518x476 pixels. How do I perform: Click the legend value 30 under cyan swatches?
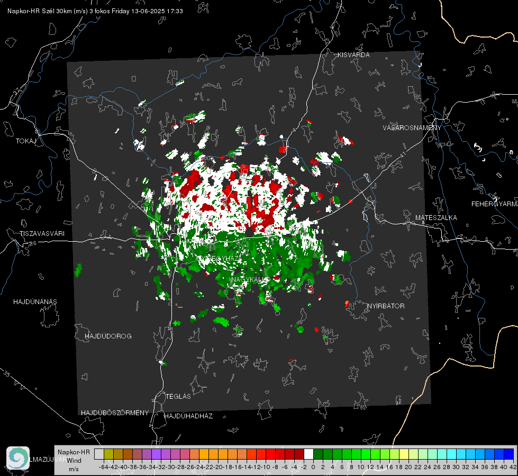click(x=456, y=467)
